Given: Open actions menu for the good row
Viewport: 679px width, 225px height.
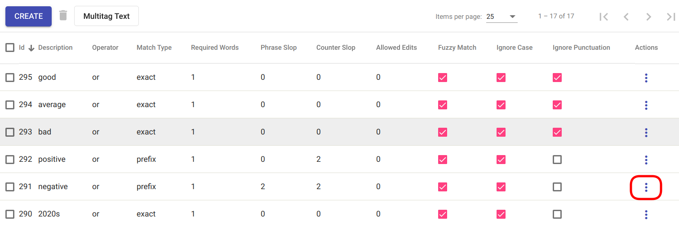Looking at the screenshot, I should tap(646, 78).
